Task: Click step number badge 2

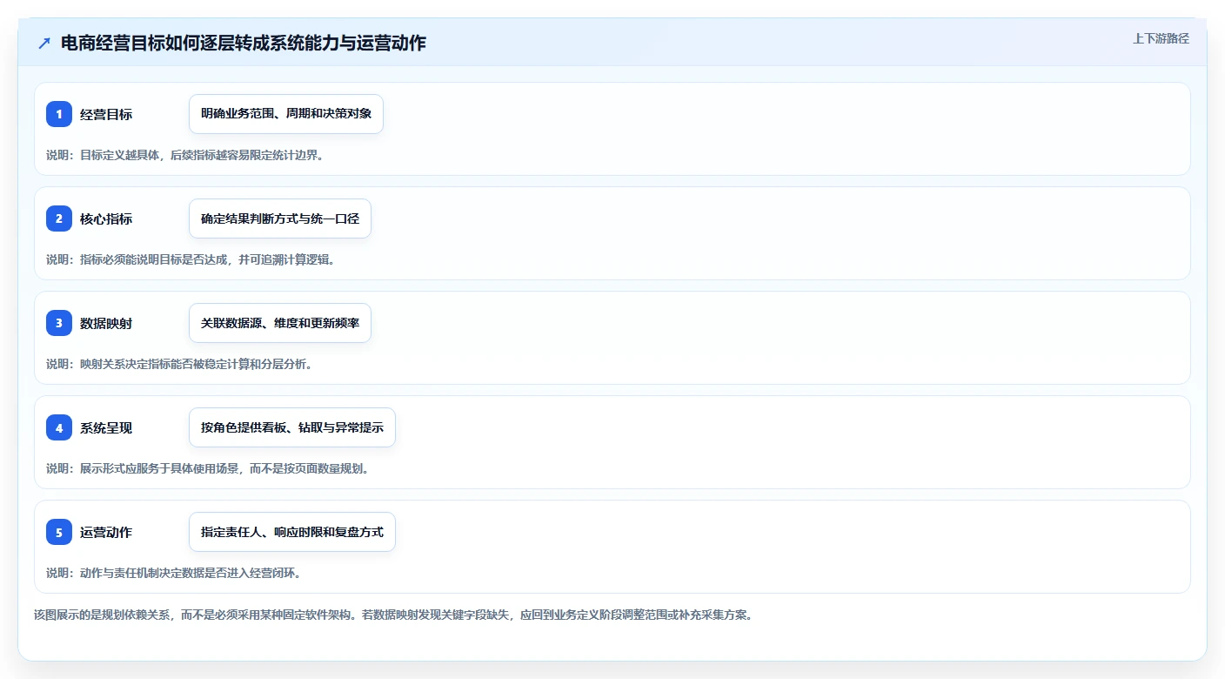Action: 59,218
